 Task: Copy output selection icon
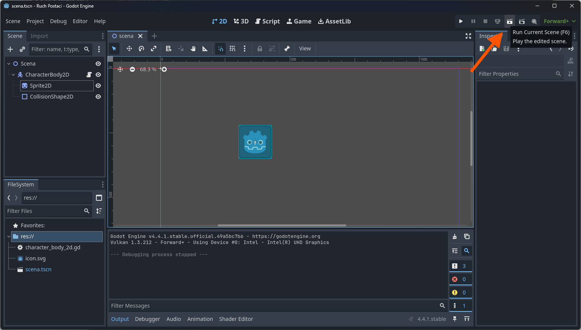coord(467,236)
